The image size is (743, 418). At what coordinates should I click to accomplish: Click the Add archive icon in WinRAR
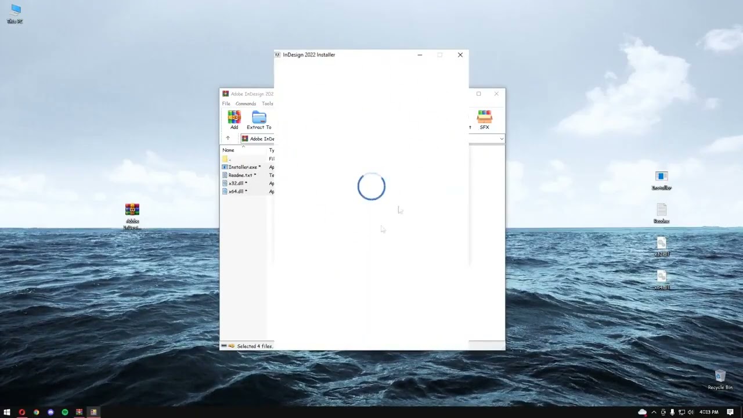click(234, 120)
